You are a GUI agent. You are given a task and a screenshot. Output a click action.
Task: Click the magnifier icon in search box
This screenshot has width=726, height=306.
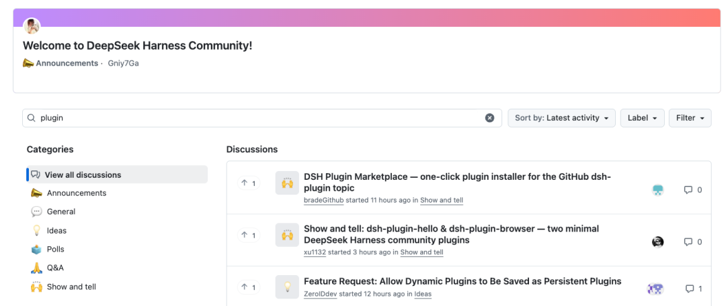pos(32,118)
